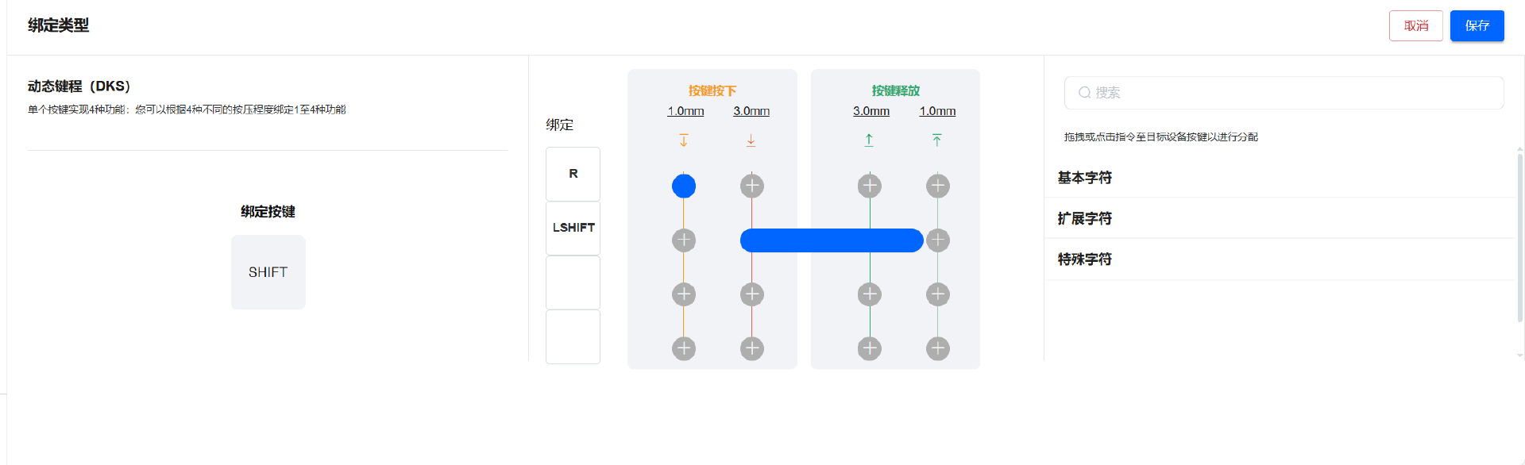Click the plus node in fourth row under 1.0mm release column
The height and width of the screenshot is (465, 1525).
coord(937,348)
